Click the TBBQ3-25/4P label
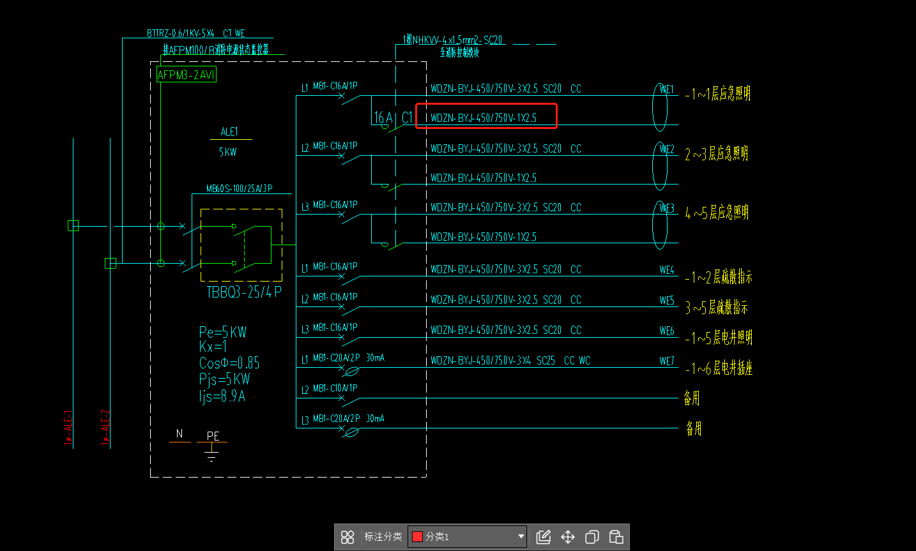916x551 pixels. [x=244, y=292]
